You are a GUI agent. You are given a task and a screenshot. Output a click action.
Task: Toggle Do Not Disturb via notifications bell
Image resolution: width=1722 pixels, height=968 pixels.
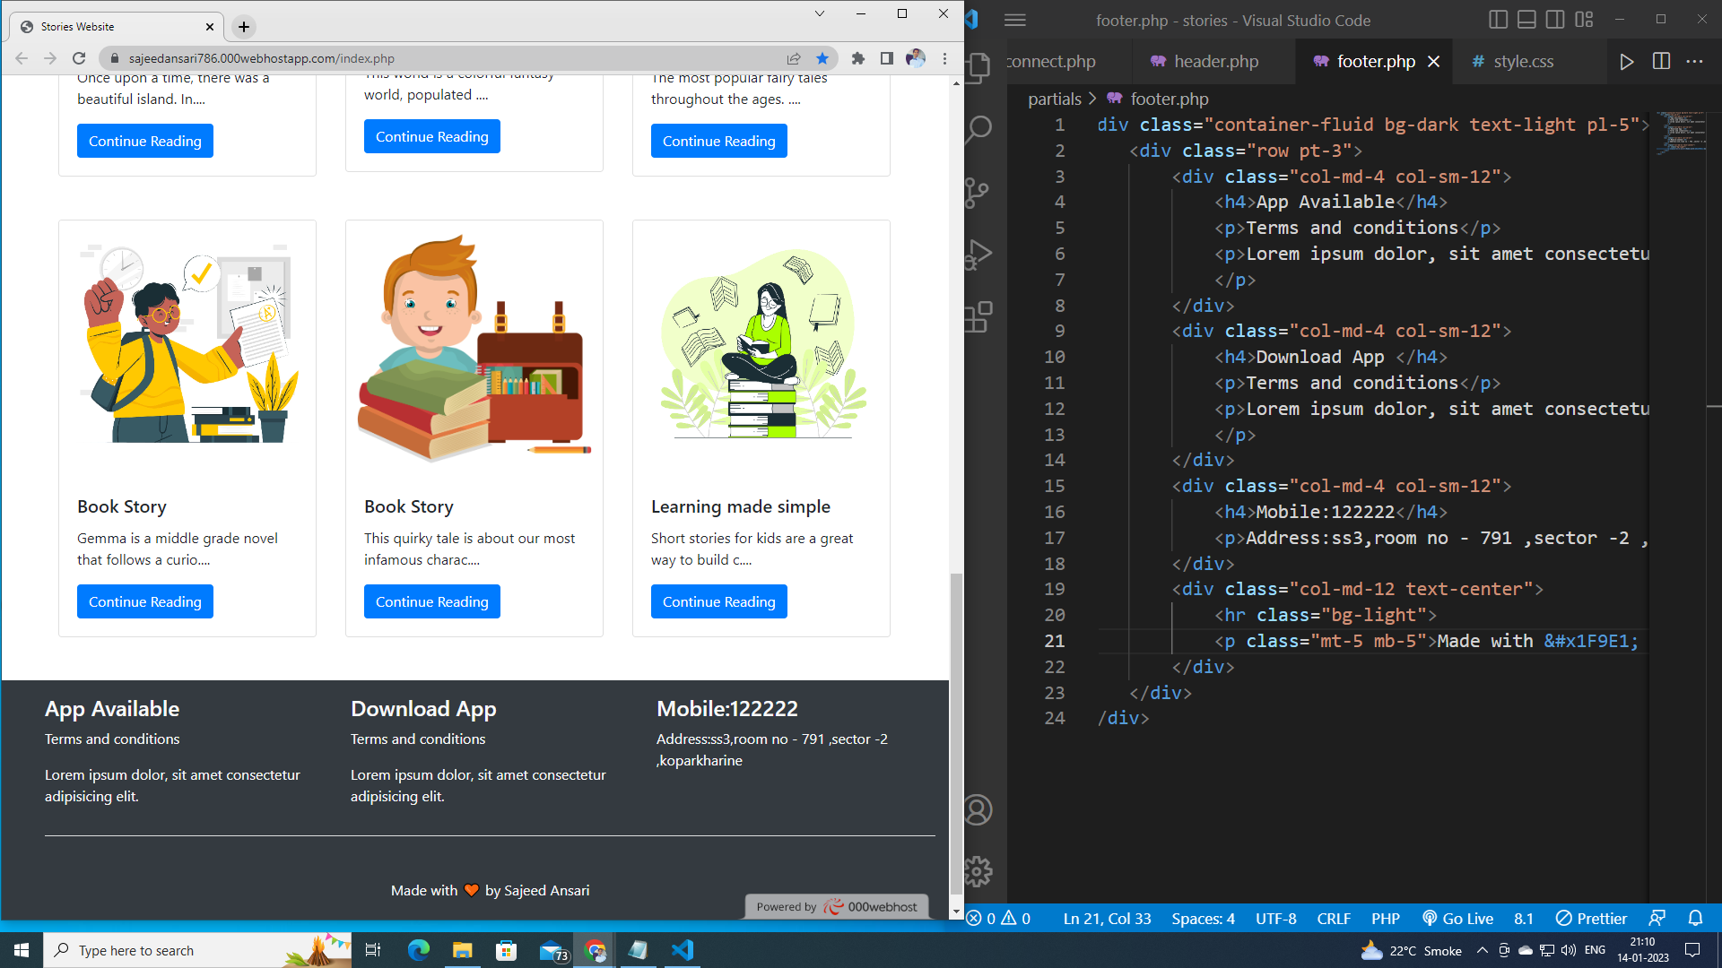tap(1695, 918)
